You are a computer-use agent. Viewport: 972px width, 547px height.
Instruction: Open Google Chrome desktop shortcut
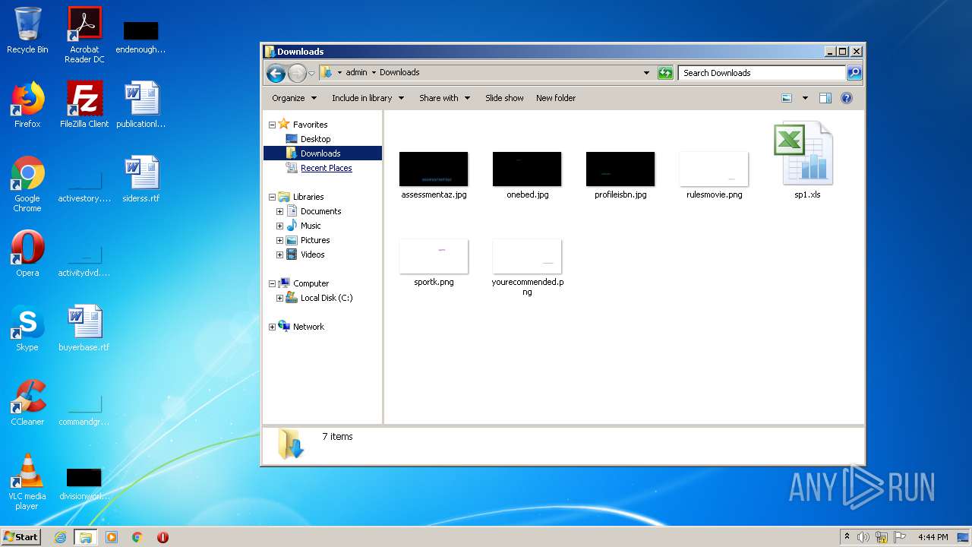coord(27,185)
